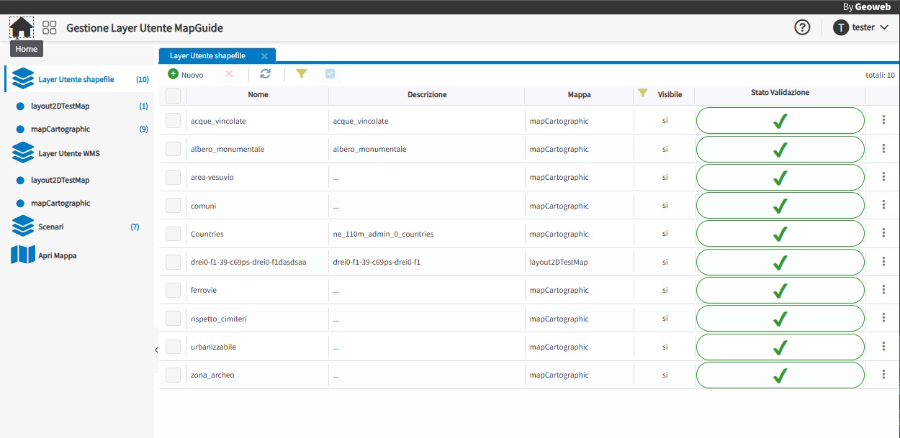Toggle the select-all header checkbox
900x438 pixels.
coord(173,96)
